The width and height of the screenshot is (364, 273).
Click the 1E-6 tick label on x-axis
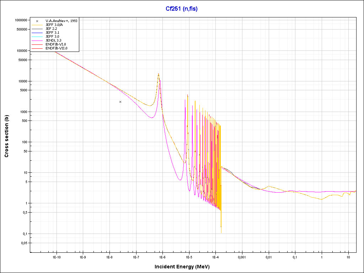click(162, 257)
